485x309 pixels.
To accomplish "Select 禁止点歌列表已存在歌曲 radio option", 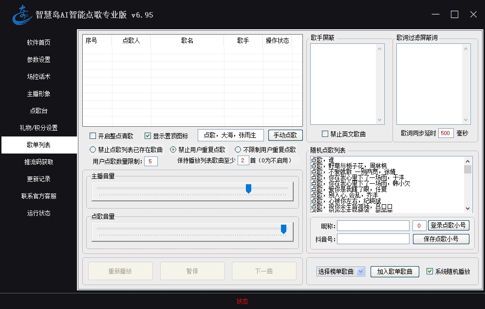I will (93, 150).
